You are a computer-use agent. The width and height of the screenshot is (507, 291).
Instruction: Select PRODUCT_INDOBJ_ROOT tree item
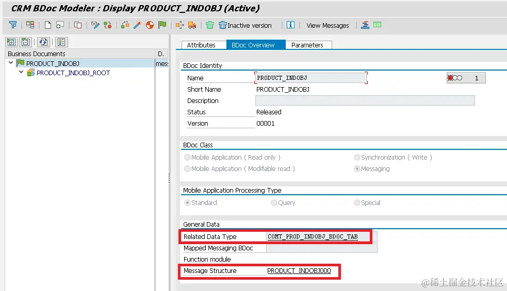(73, 73)
